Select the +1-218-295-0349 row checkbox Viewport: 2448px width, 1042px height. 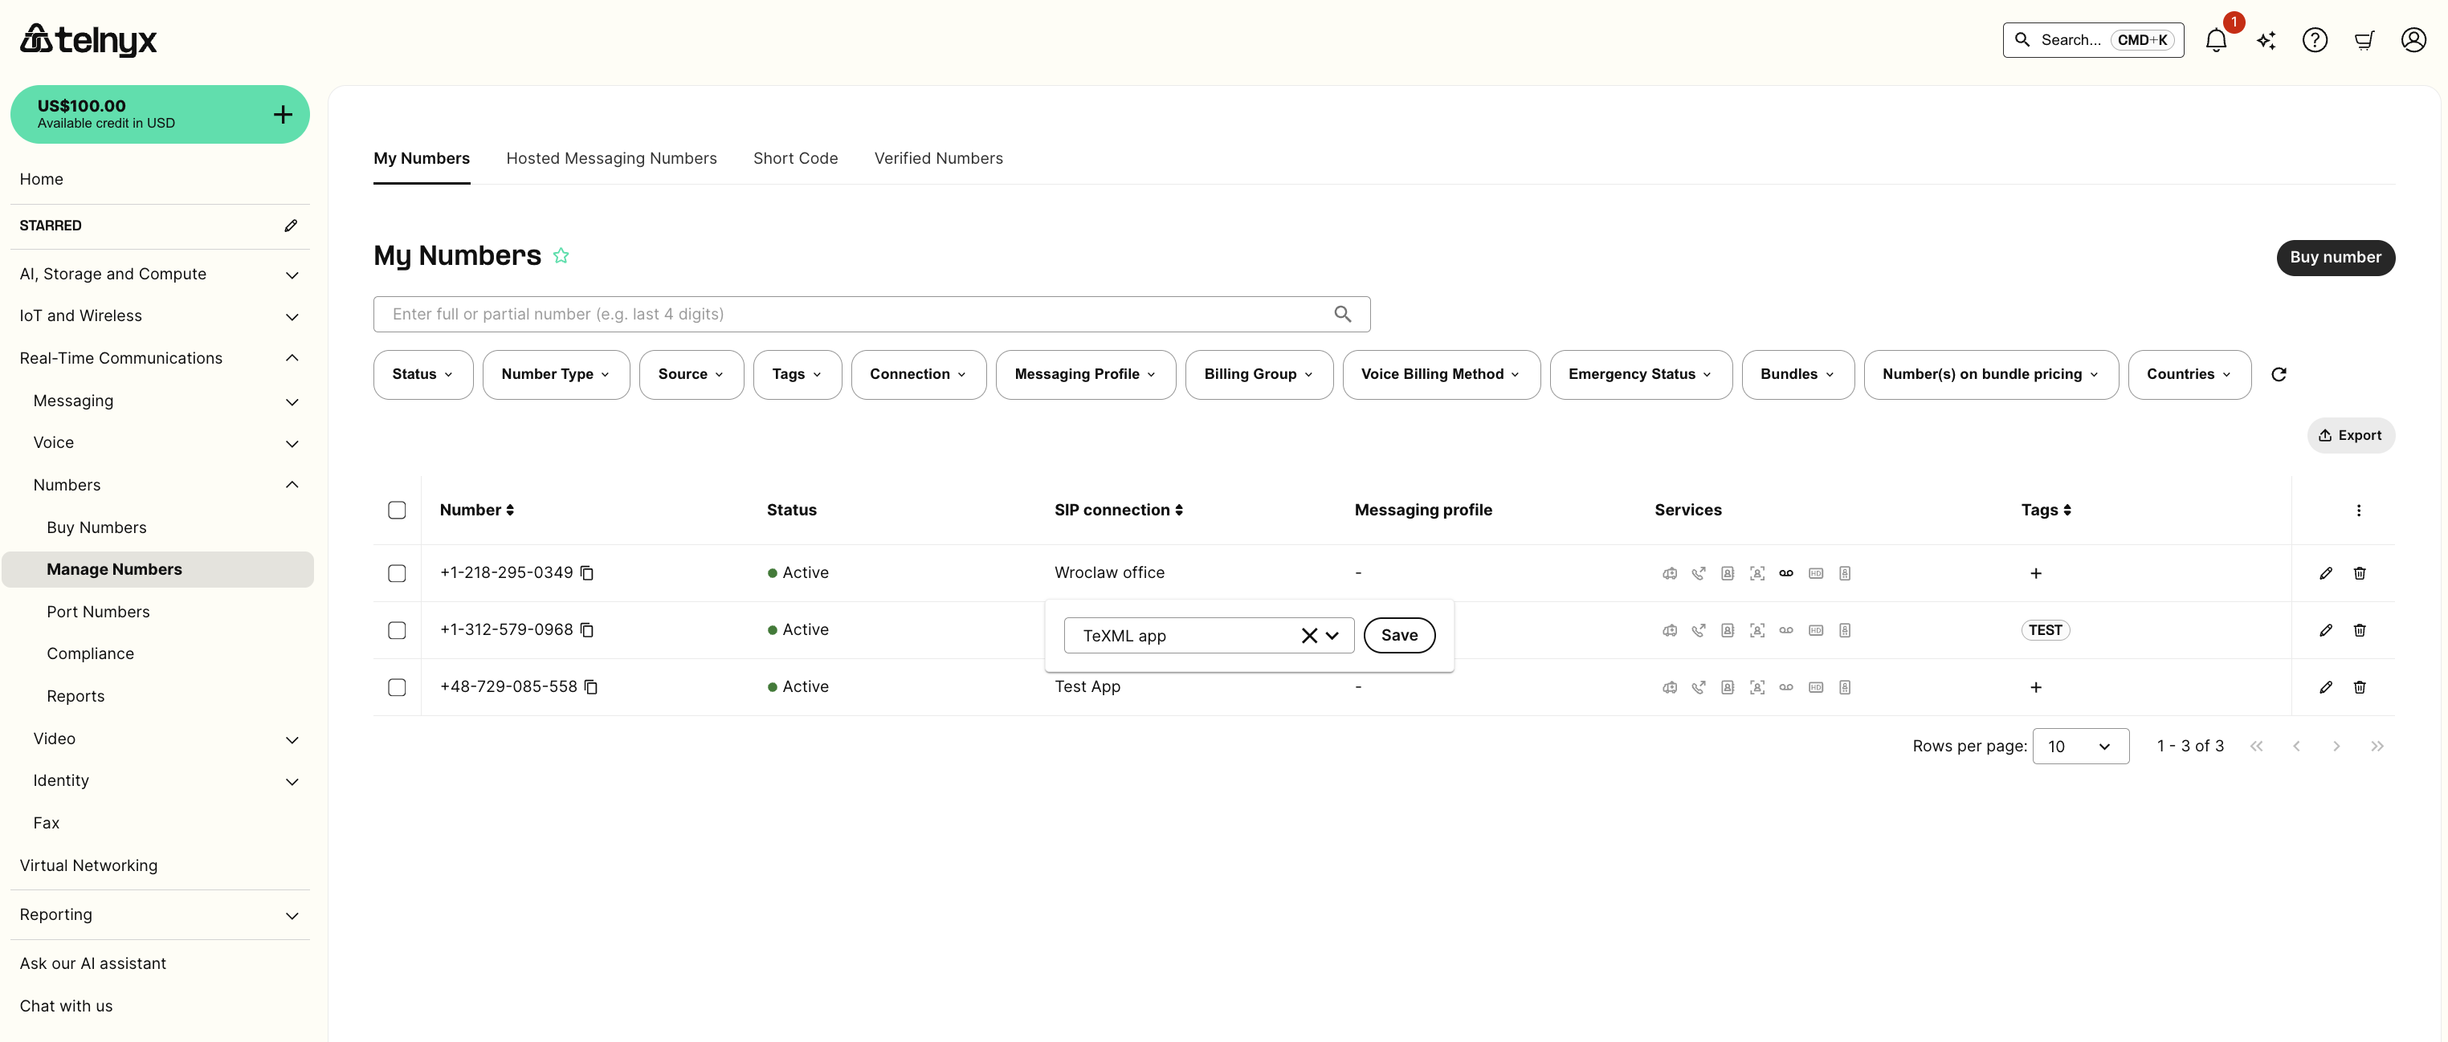click(398, 572)
